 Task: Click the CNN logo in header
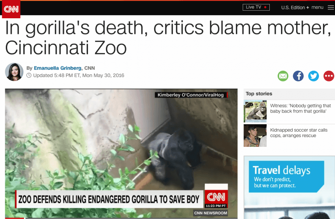pos(11,9)
